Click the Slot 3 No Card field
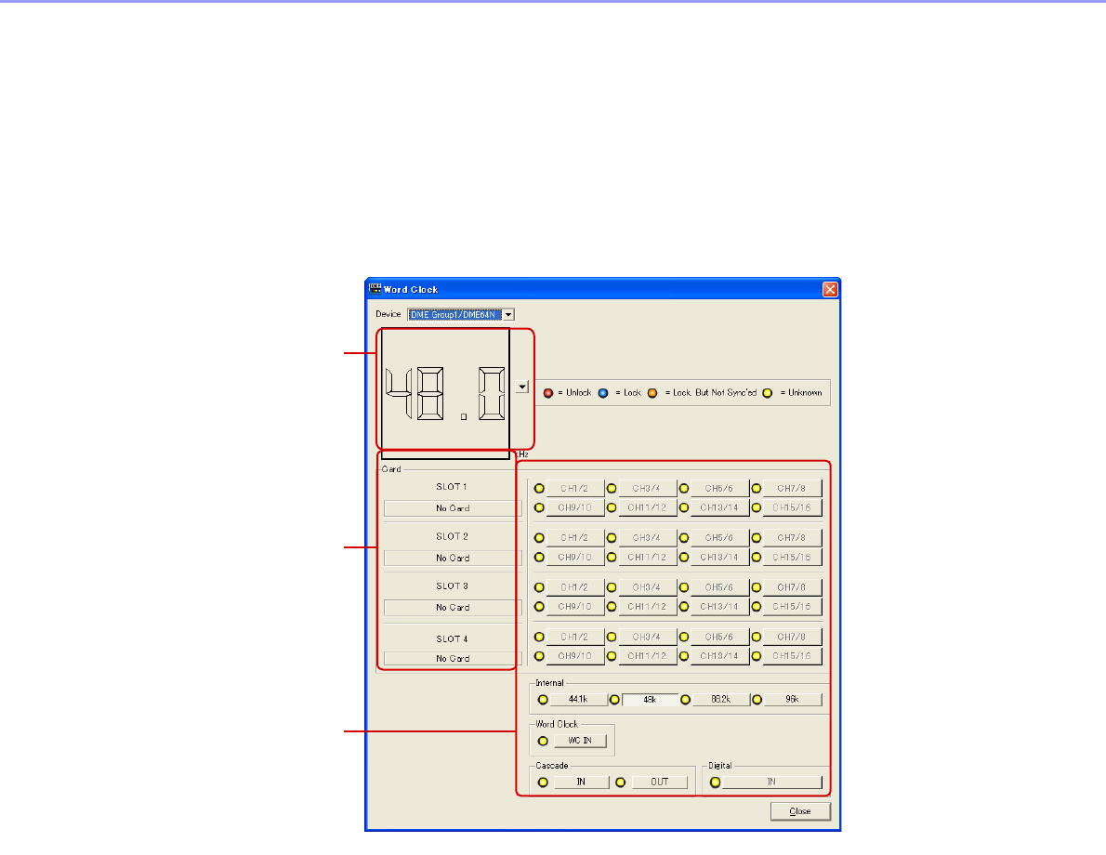The width and height of the screenshot is (1106, 855). tap(452, 608)
